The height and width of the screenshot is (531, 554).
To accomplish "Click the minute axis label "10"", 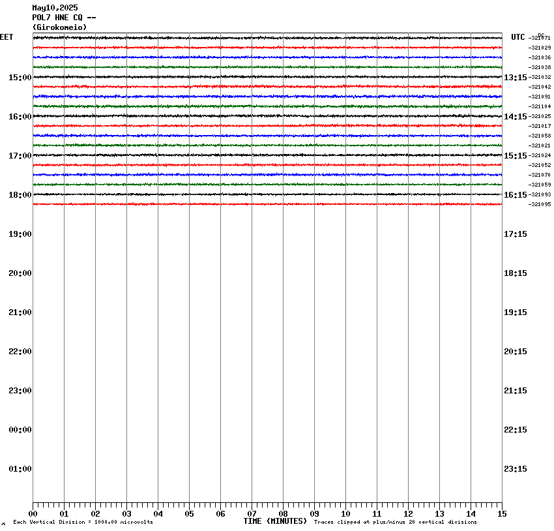I will click(345, 514).
